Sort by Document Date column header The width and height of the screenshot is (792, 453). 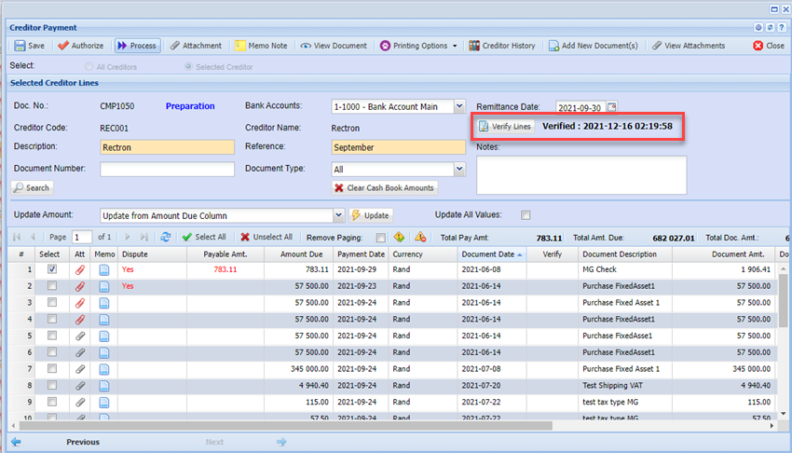click(x=488, y=254)
